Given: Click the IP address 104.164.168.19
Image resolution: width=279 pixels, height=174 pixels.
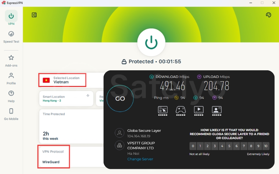Looking at the screenshot, I should [x=138, y=136].
